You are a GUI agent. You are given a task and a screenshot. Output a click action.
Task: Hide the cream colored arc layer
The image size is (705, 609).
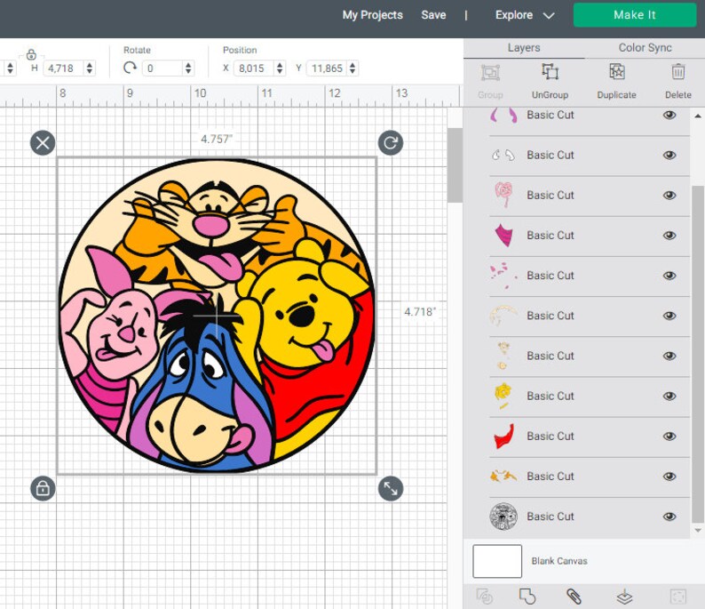(x=669, y=316)
